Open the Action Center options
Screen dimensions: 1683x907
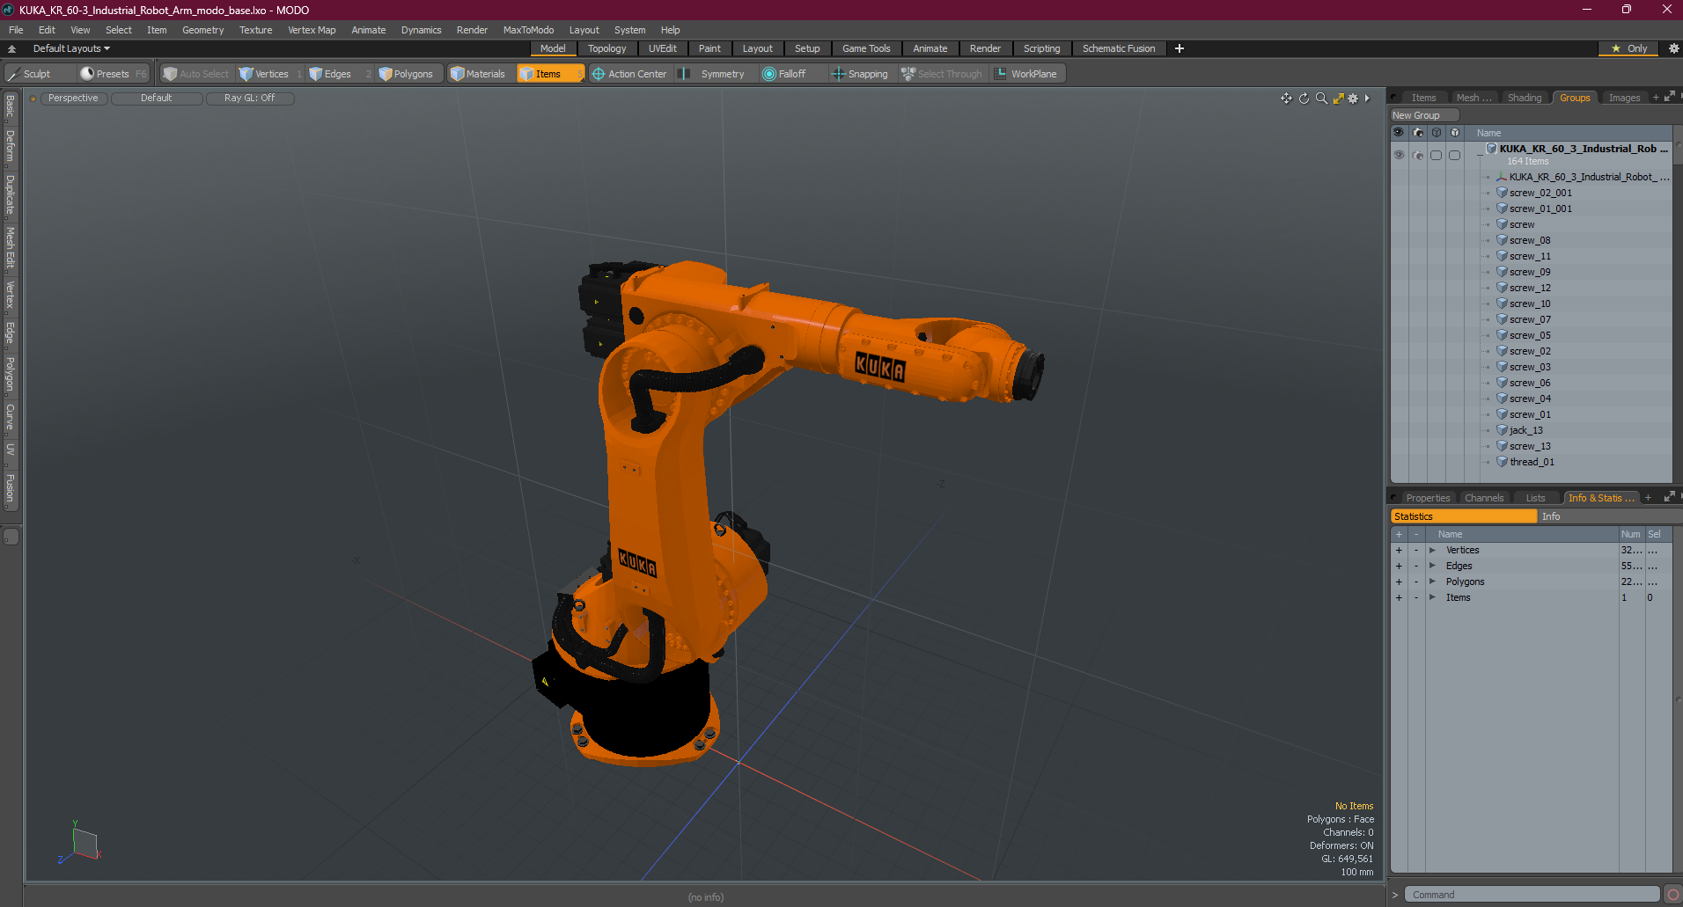tap(630, 74)
